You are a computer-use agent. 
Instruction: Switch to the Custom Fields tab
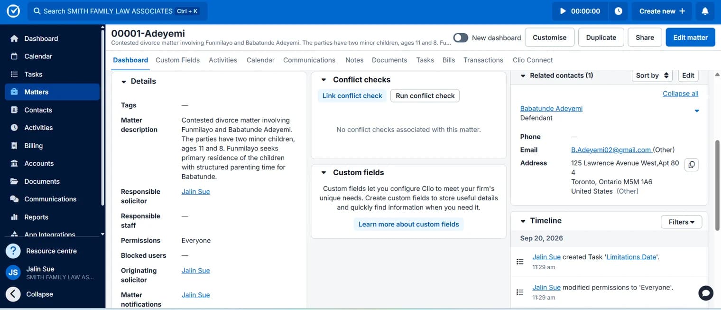point(177,60)
